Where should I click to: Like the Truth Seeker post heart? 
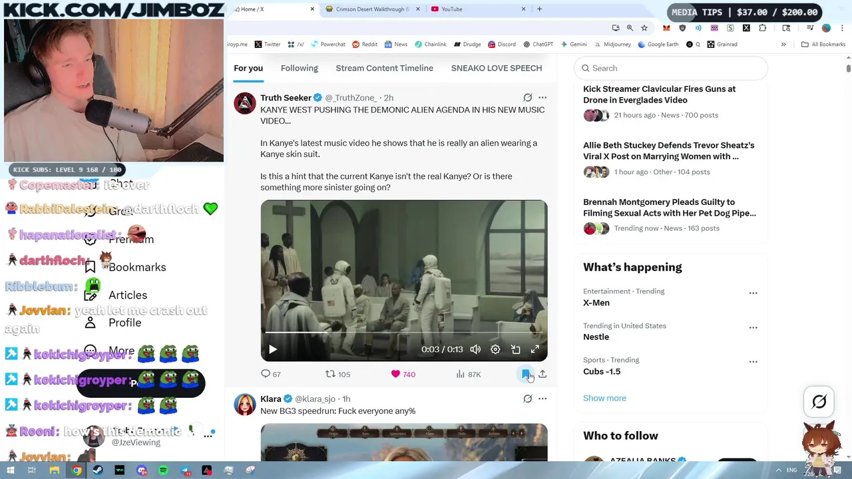(395, 374)
